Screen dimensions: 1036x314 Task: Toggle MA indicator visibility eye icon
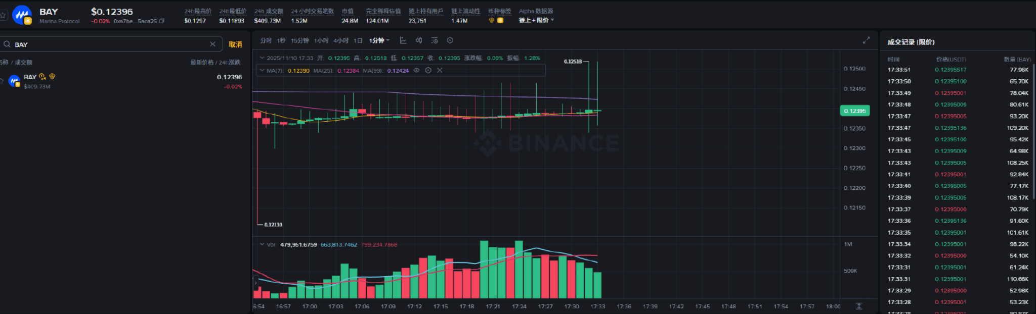pyautogui.click(x=416, y=71)
